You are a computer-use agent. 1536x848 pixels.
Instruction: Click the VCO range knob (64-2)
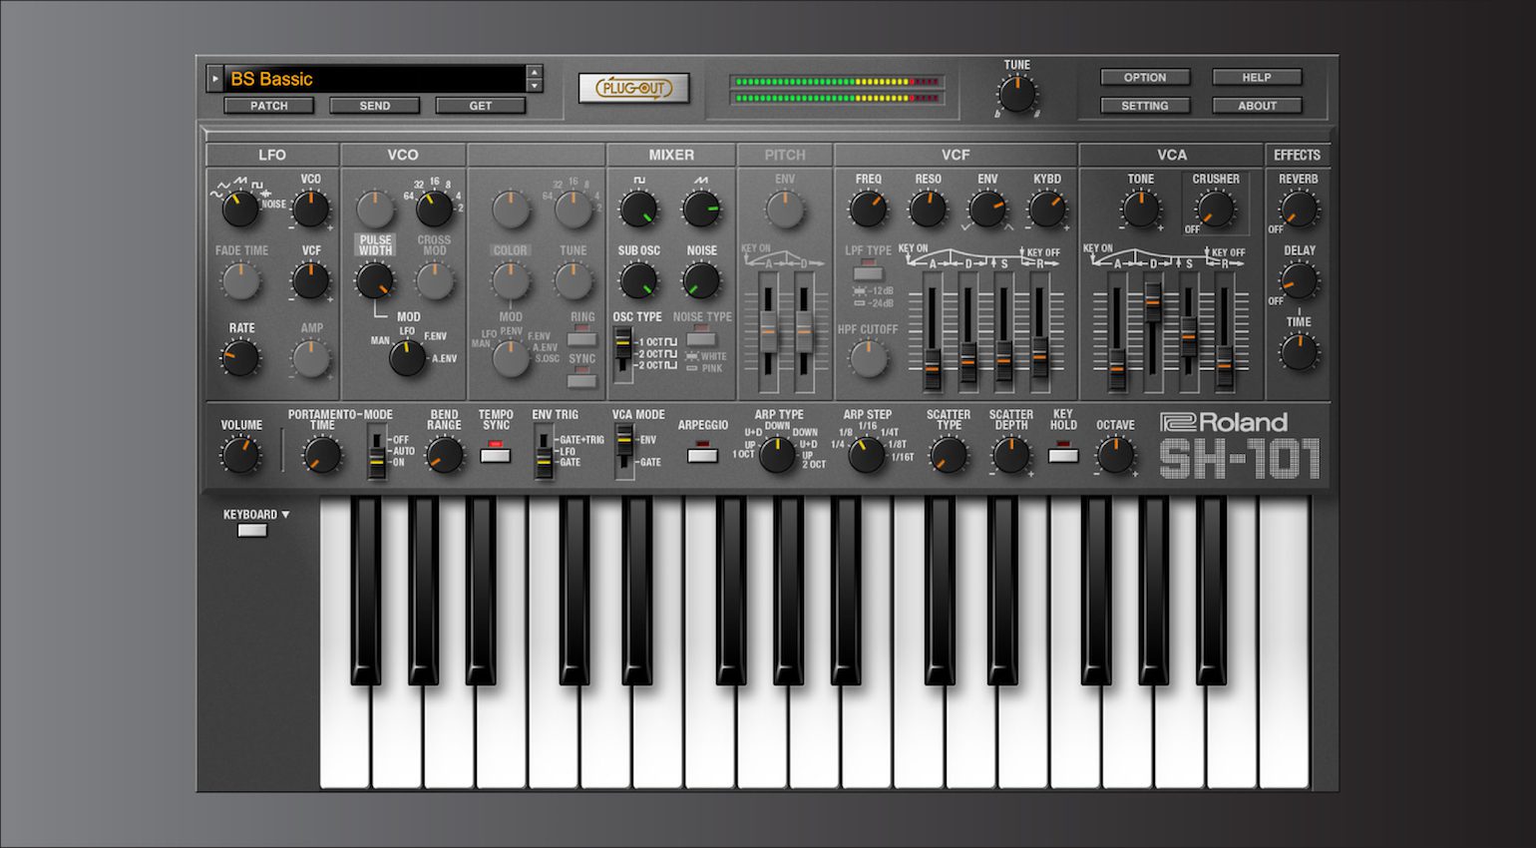click(x=434, y=210)
